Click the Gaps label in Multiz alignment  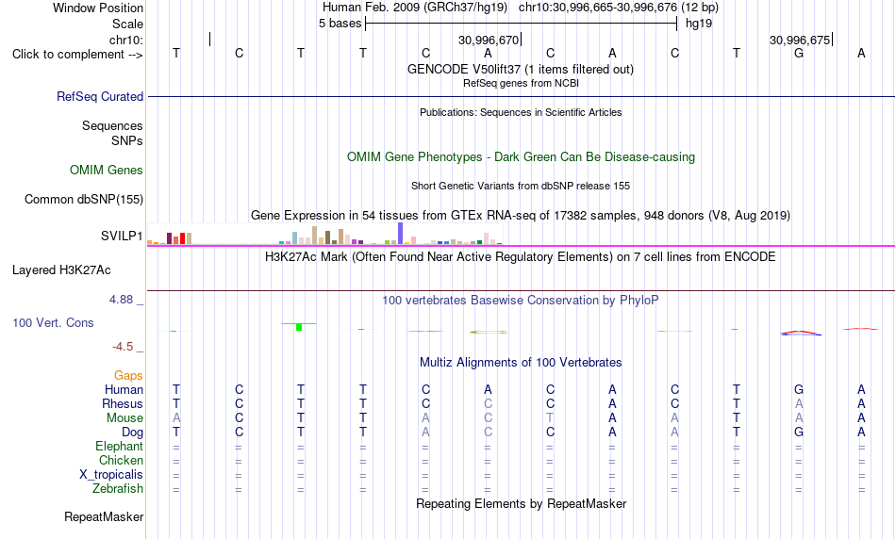pyautogui.click(x=128, y=376)
